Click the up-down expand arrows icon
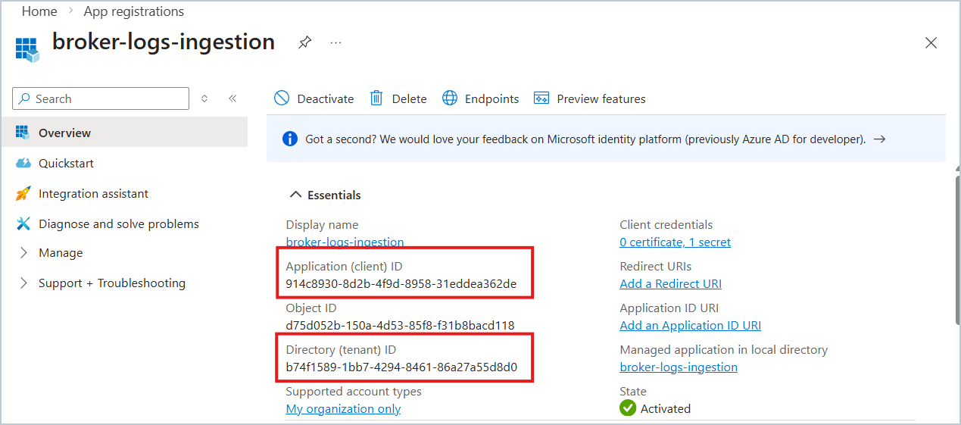Viewport: 961px width, 425px height. click(204, 98)
